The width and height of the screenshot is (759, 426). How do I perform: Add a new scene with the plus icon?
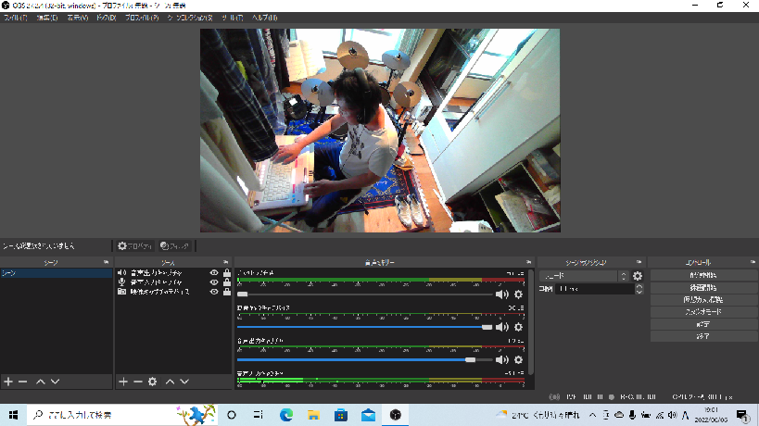tap(8, 382)
